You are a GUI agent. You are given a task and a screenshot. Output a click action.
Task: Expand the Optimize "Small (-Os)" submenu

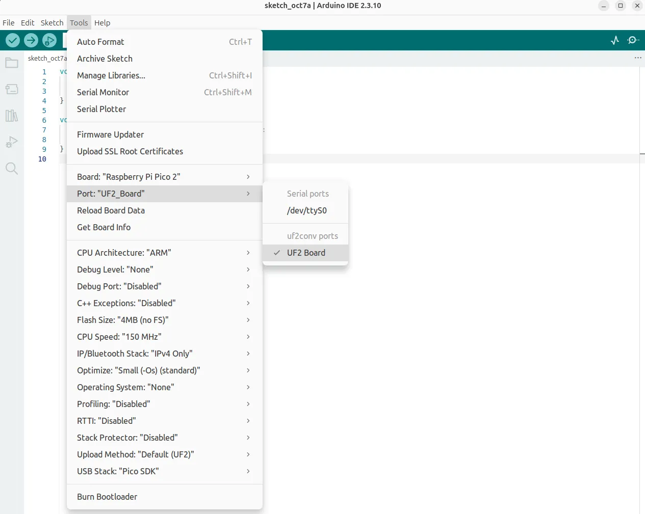[165, 370]
